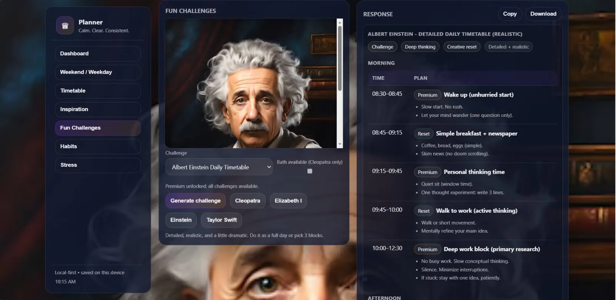The width and height of the screenshot is (616, 300).
Task: Select Inspiration in the sidebar
Action: pos(98,110)
